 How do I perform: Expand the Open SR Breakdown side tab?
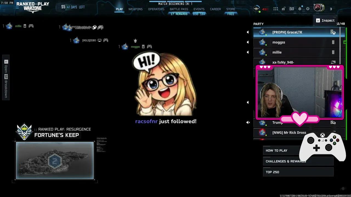pos(6,77)
